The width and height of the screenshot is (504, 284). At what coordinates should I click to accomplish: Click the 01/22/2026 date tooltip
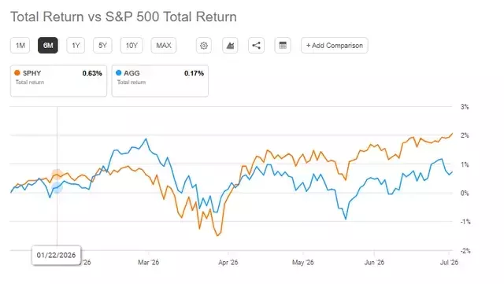point(56,256)
